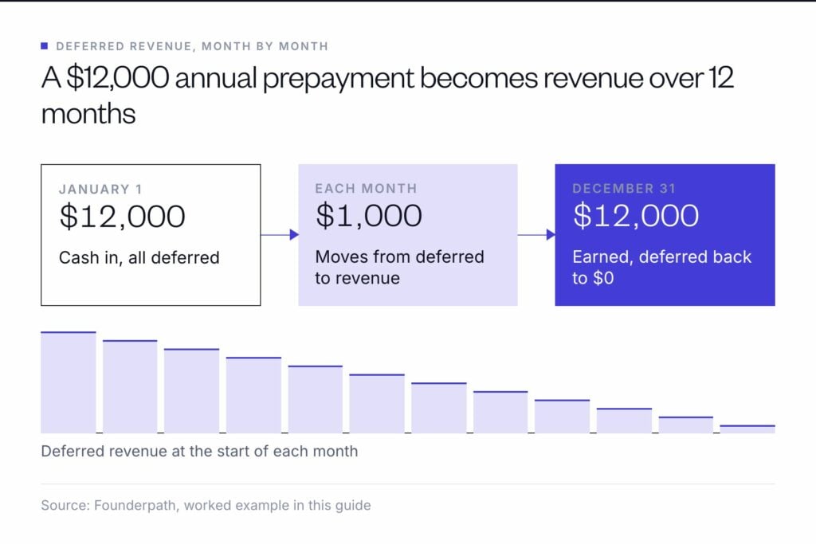Click the 'Cash in, all deferred' text

pyautogui.click(x=139, y=257)
